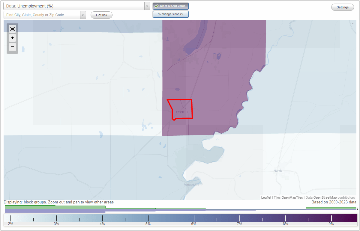360x231 pixels.
Task: Click the Get link button
Action: (101, 15)
